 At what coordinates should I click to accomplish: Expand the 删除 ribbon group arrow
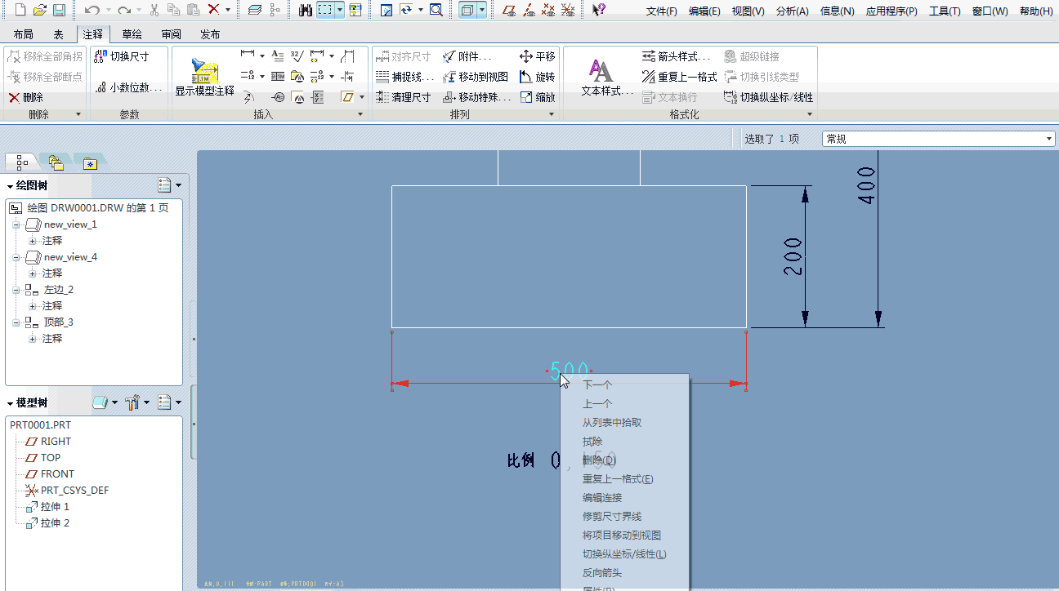pos(78,115)
